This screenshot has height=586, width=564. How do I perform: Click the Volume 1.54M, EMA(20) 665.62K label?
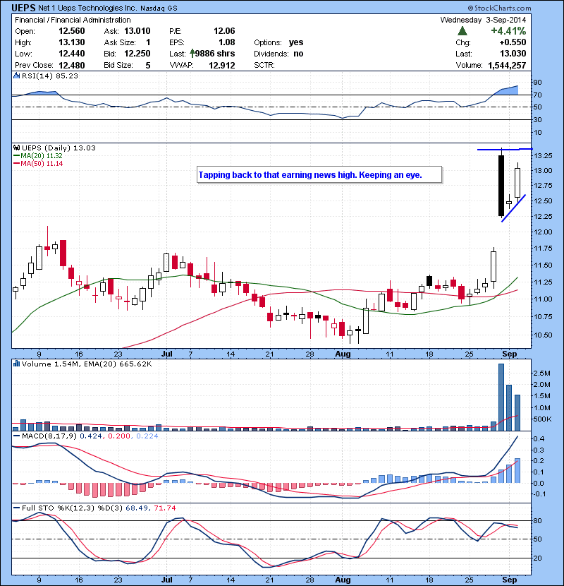(x=87, y=364)
